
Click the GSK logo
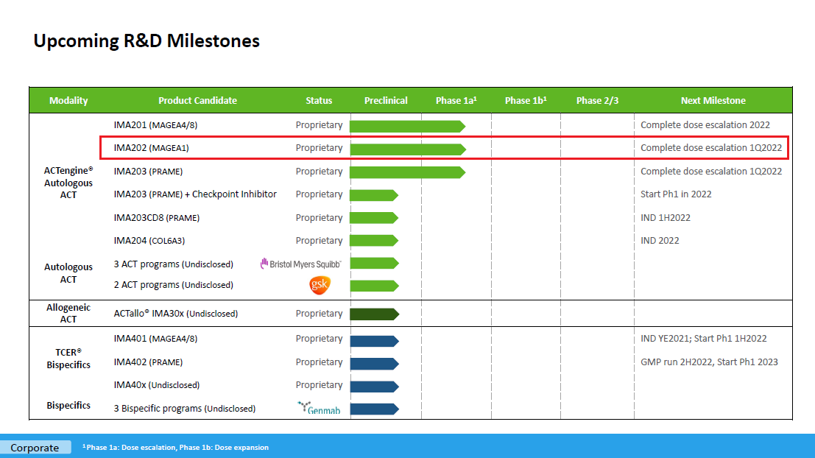[x=320, y=285]
